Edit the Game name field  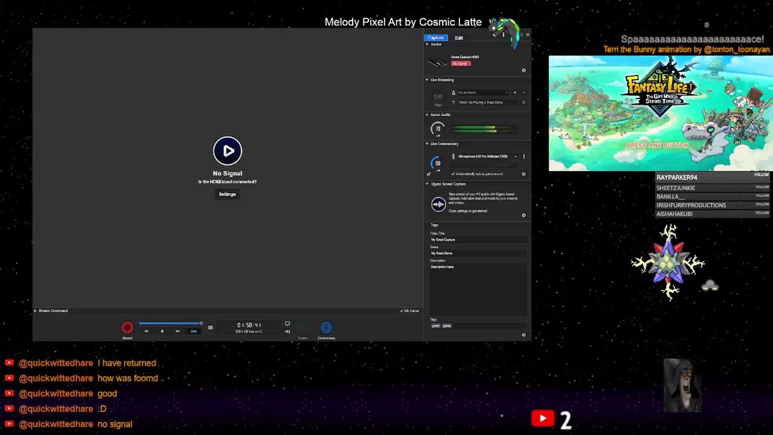[x=478, y=253]
